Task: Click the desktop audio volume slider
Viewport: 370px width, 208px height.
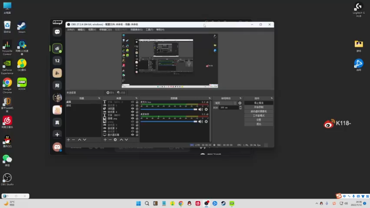Action: [169, 122]
